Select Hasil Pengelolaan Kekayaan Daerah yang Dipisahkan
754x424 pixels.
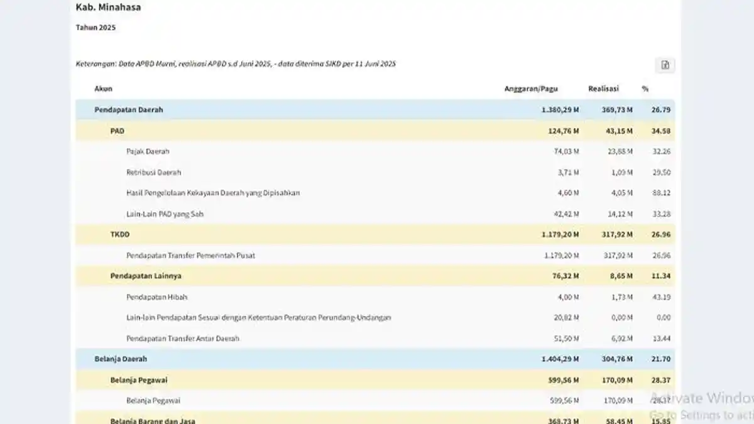213,193
